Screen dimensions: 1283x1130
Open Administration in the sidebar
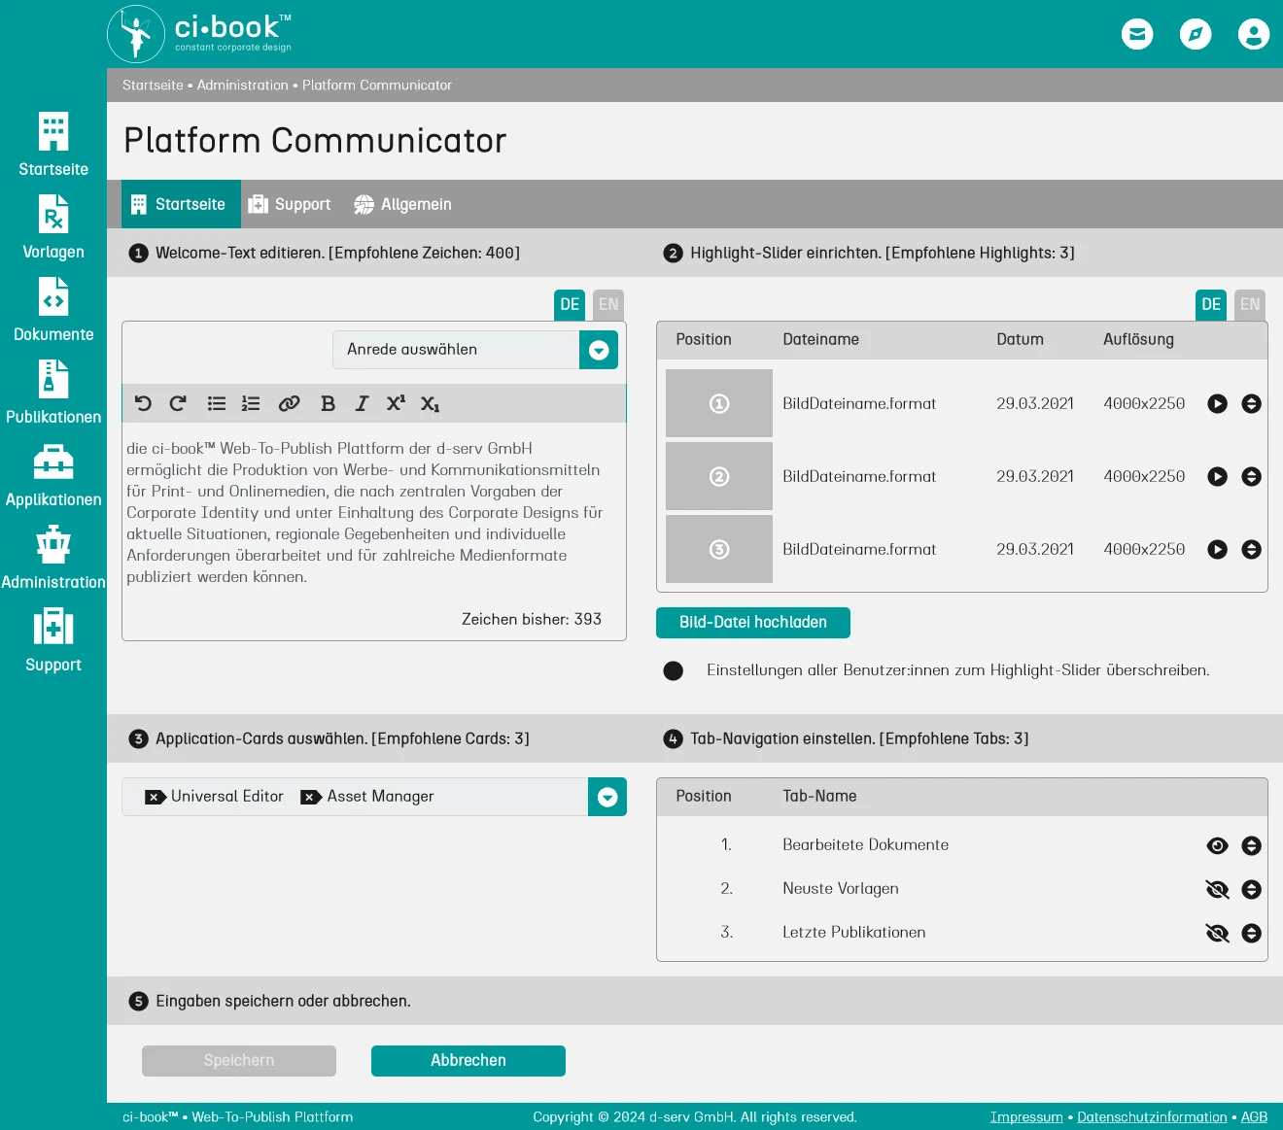click(x=53, y=558)
